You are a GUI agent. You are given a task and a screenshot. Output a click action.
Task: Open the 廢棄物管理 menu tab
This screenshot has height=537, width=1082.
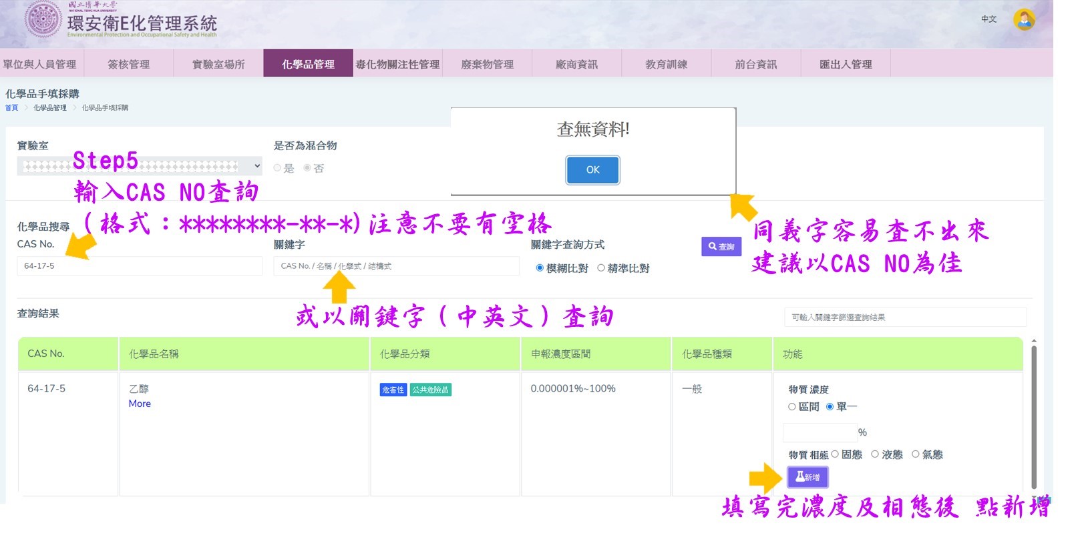(x=487, y=64)
